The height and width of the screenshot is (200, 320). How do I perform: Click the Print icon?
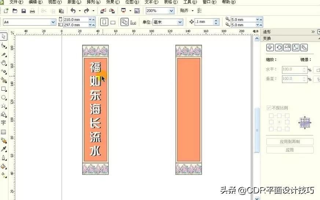coord(33,11)
